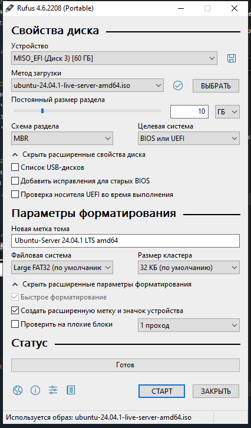Click the Статус heading
251x428 pixels.
(x=29, y=343)
